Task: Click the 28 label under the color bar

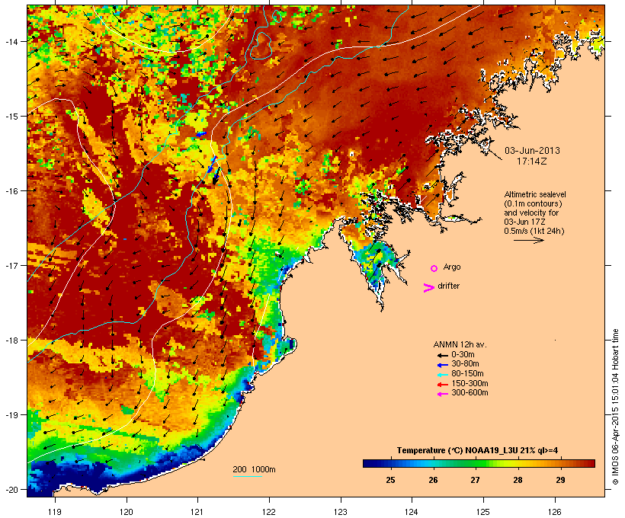Action: (518, 480)
